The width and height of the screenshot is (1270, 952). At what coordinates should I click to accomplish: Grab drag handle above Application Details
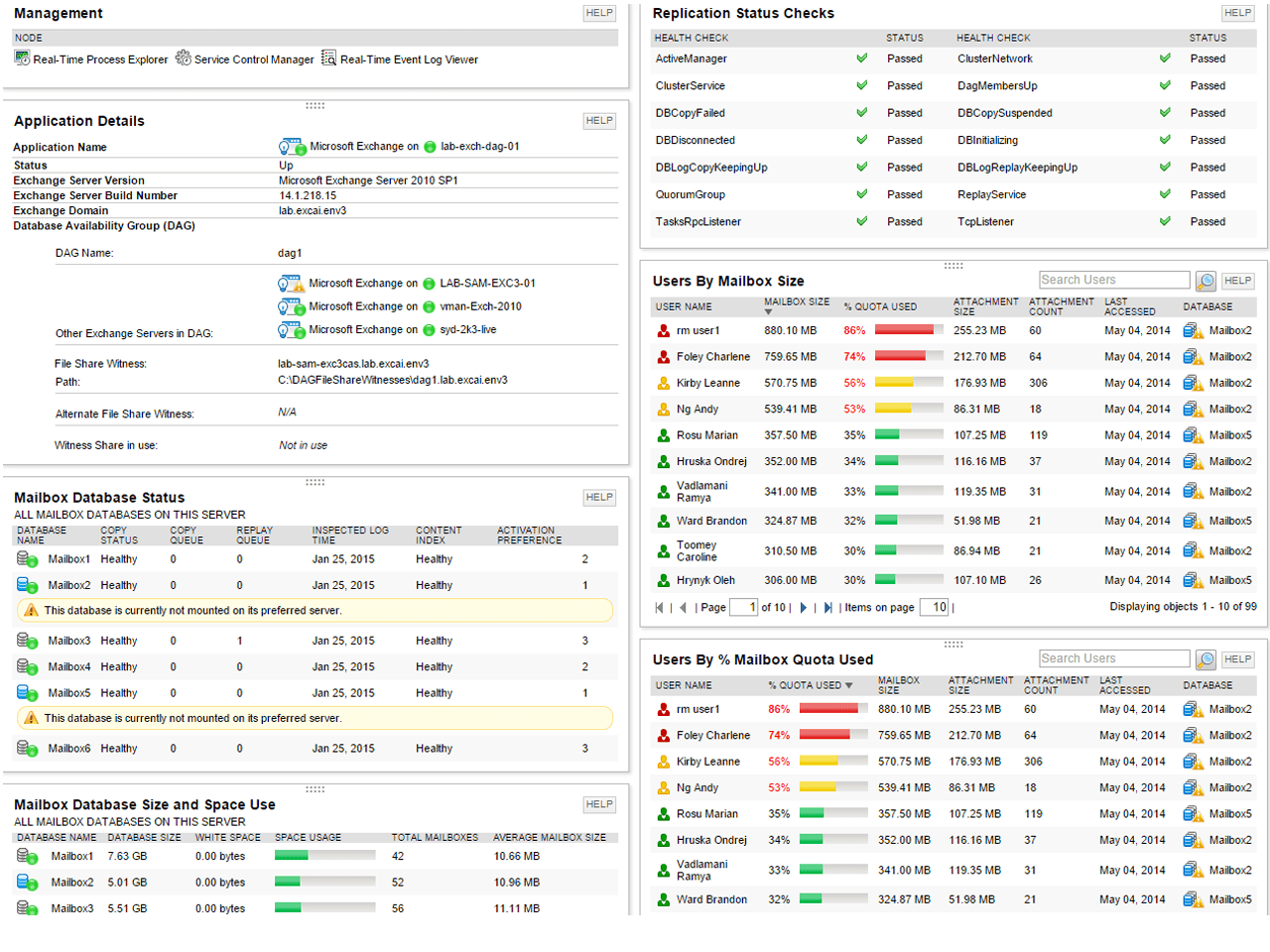(x=316, y=105)
